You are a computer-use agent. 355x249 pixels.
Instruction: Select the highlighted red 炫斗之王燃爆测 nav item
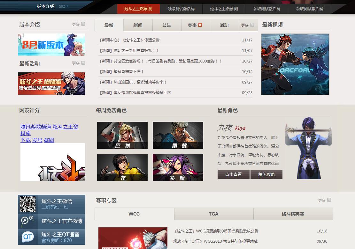[x=138, y=9]
